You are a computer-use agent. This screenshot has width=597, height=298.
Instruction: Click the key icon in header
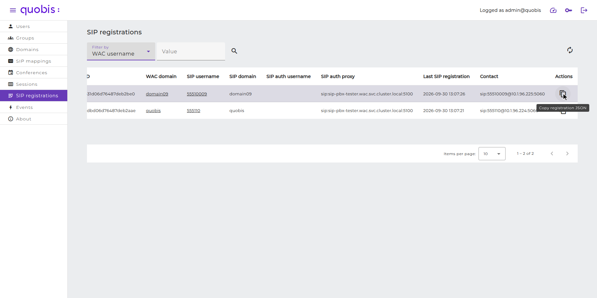[x=569, y=10]
